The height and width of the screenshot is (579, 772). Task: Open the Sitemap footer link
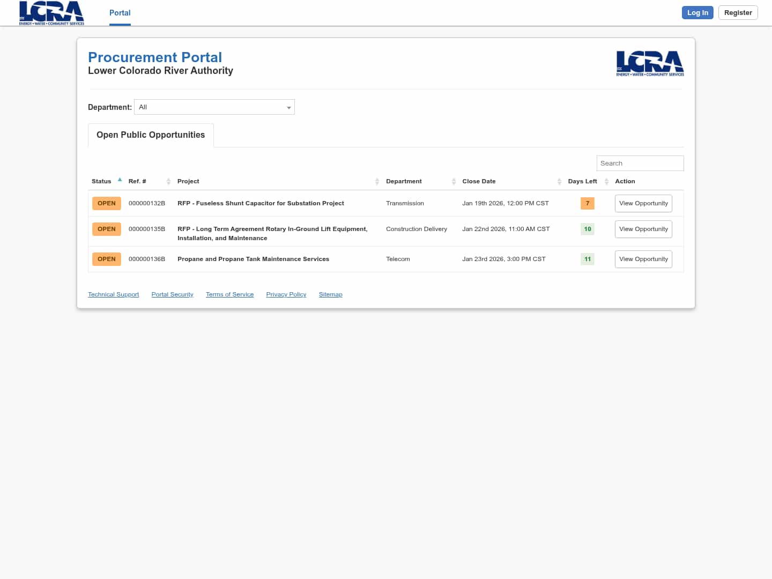[330, 295]
